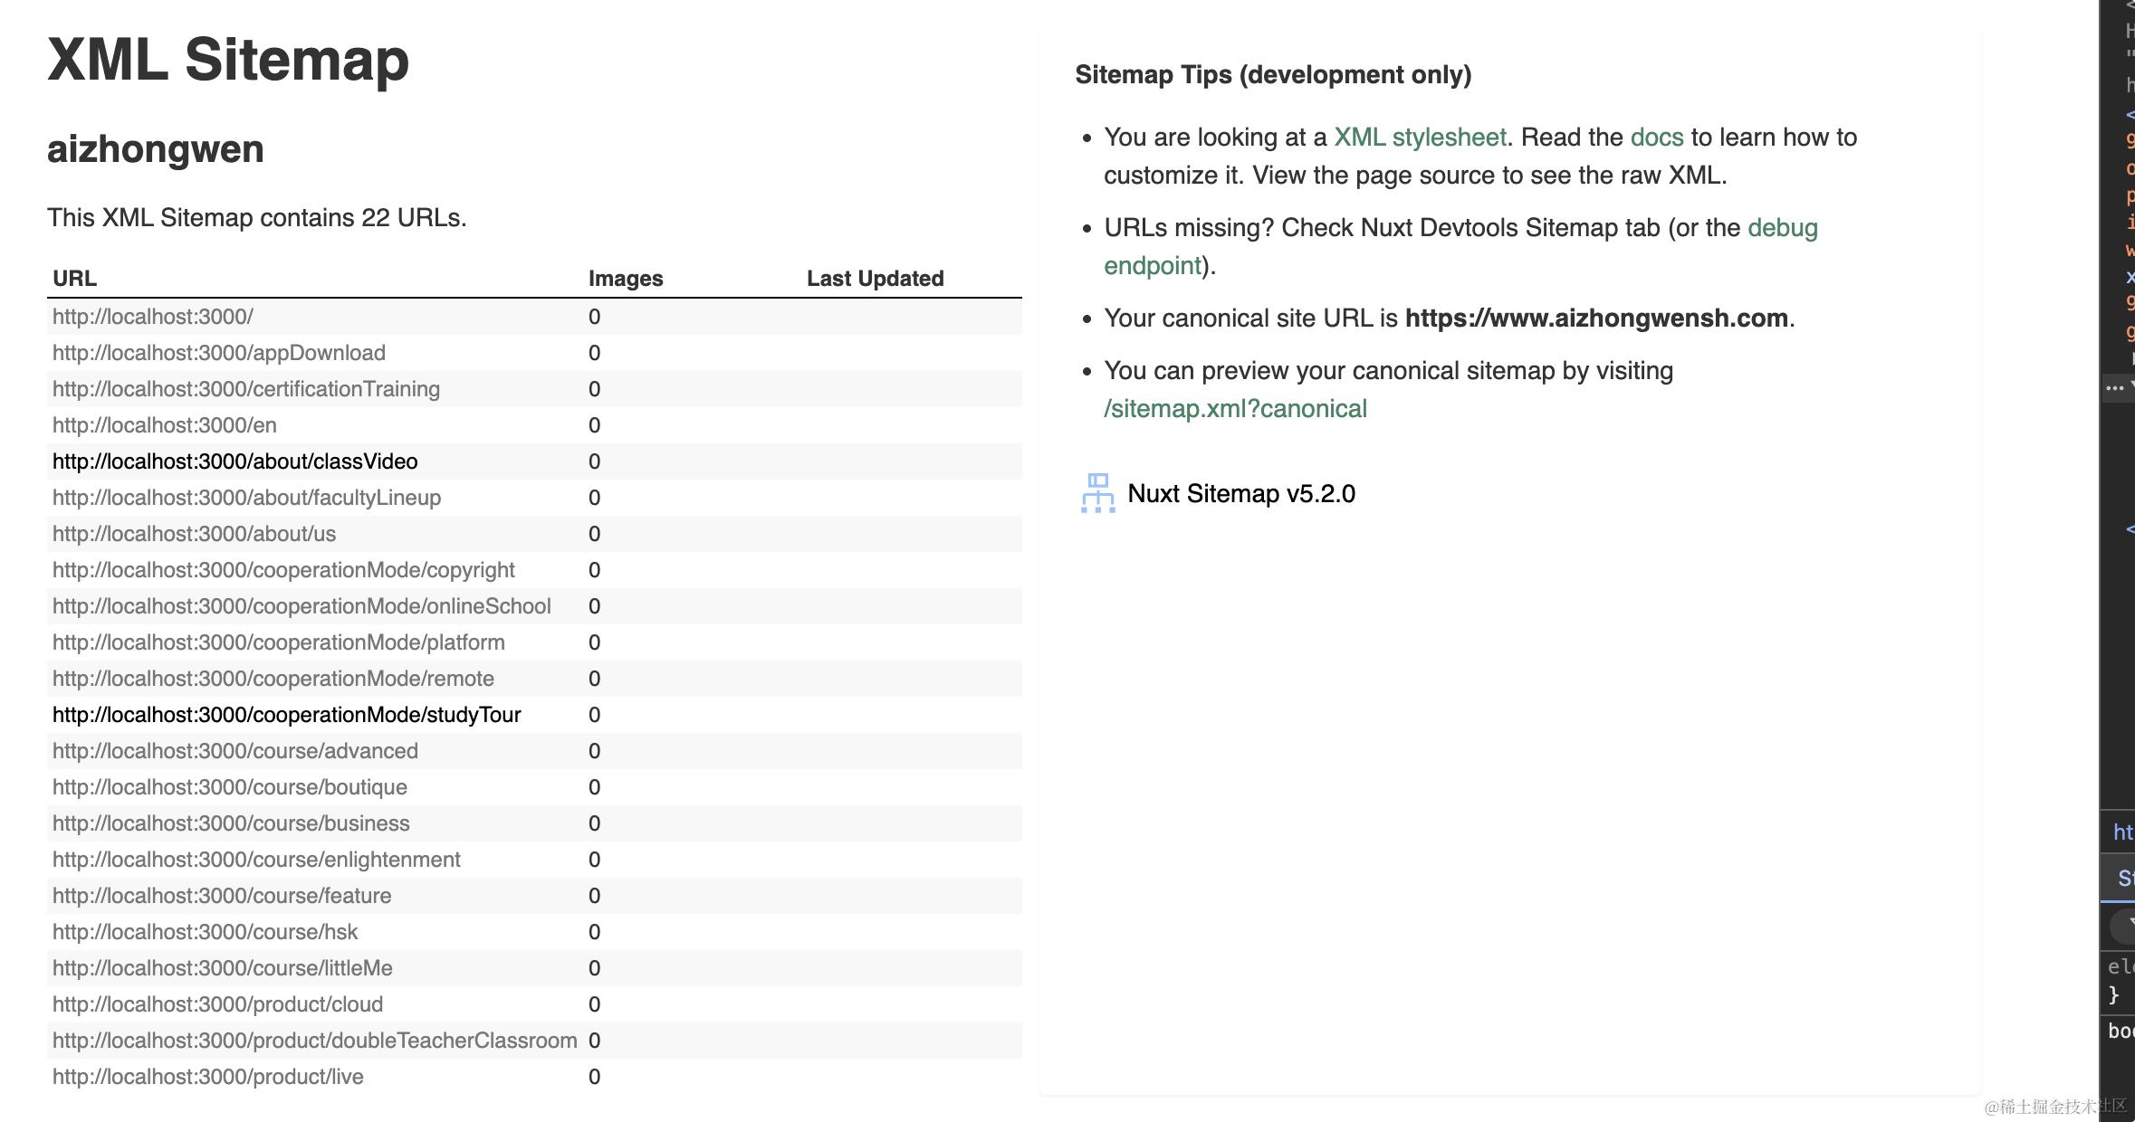Click the devtools ellipsis beside selected node
2135x1122 pixels.
click(x=2114, y=388)
